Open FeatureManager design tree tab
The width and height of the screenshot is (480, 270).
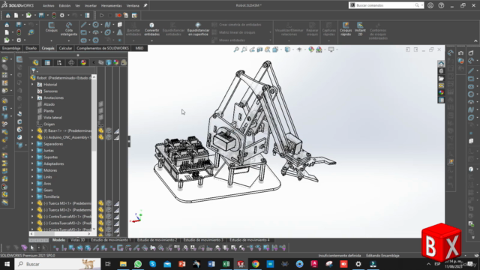(x=36, y=63)
